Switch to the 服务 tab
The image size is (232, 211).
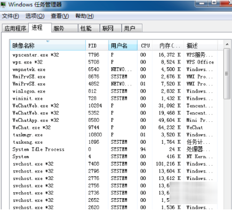65,28
